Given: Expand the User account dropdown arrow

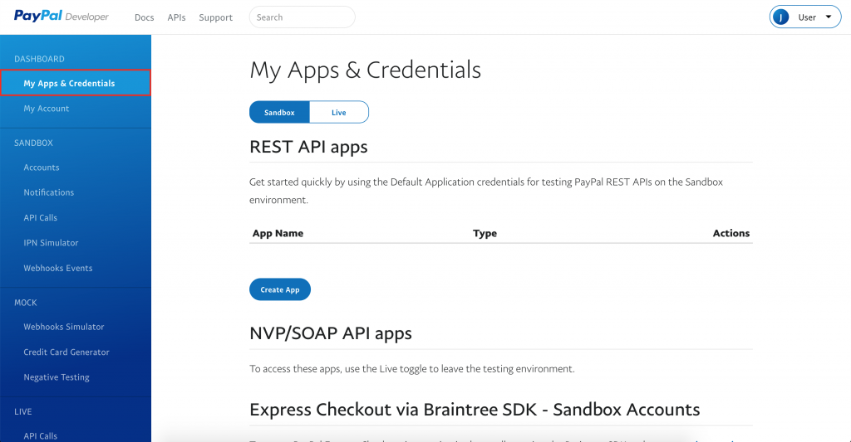Looking at the screenshot, I should (829, 17).
